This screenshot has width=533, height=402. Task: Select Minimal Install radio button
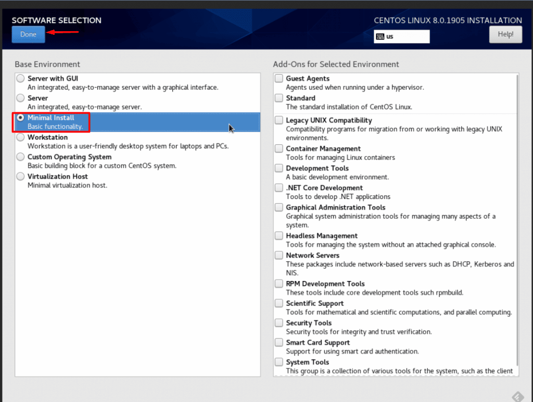(x=20, y=118)
